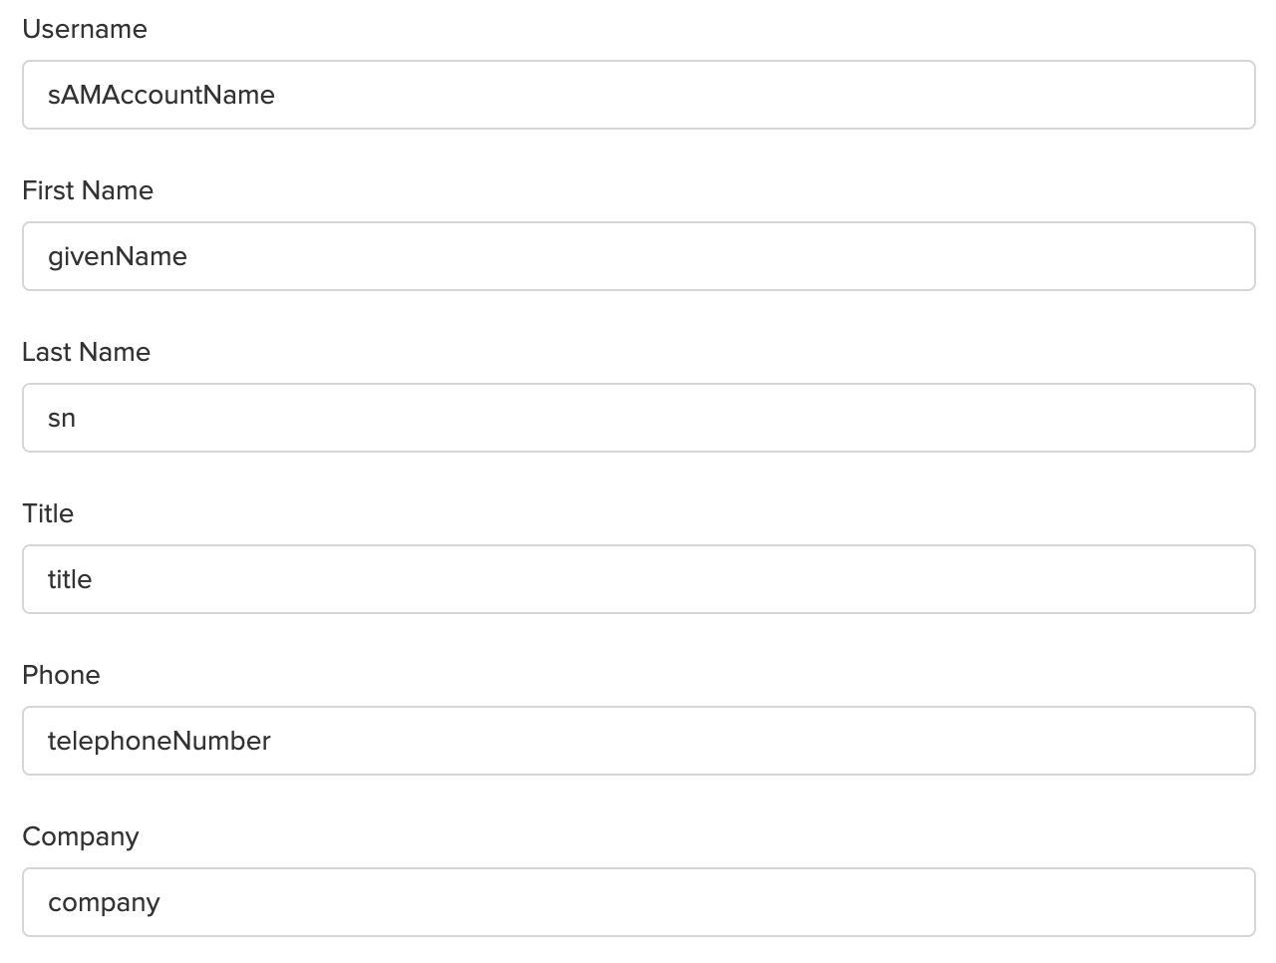Click on the givenName value text
Image resolution: width=1276 pixels, height=963 pixels.
click(118, 256)
